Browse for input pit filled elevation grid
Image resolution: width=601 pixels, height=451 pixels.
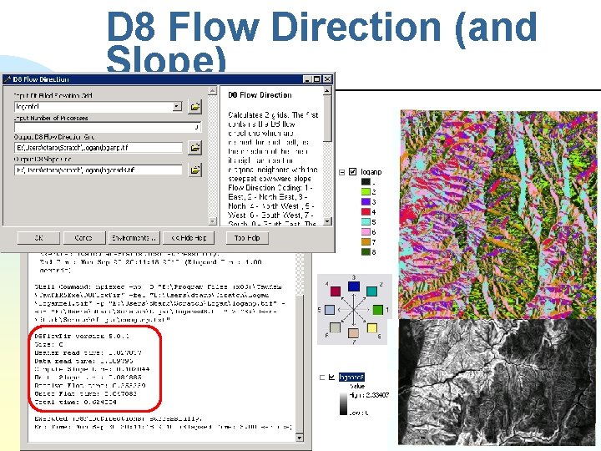(194, 107)
